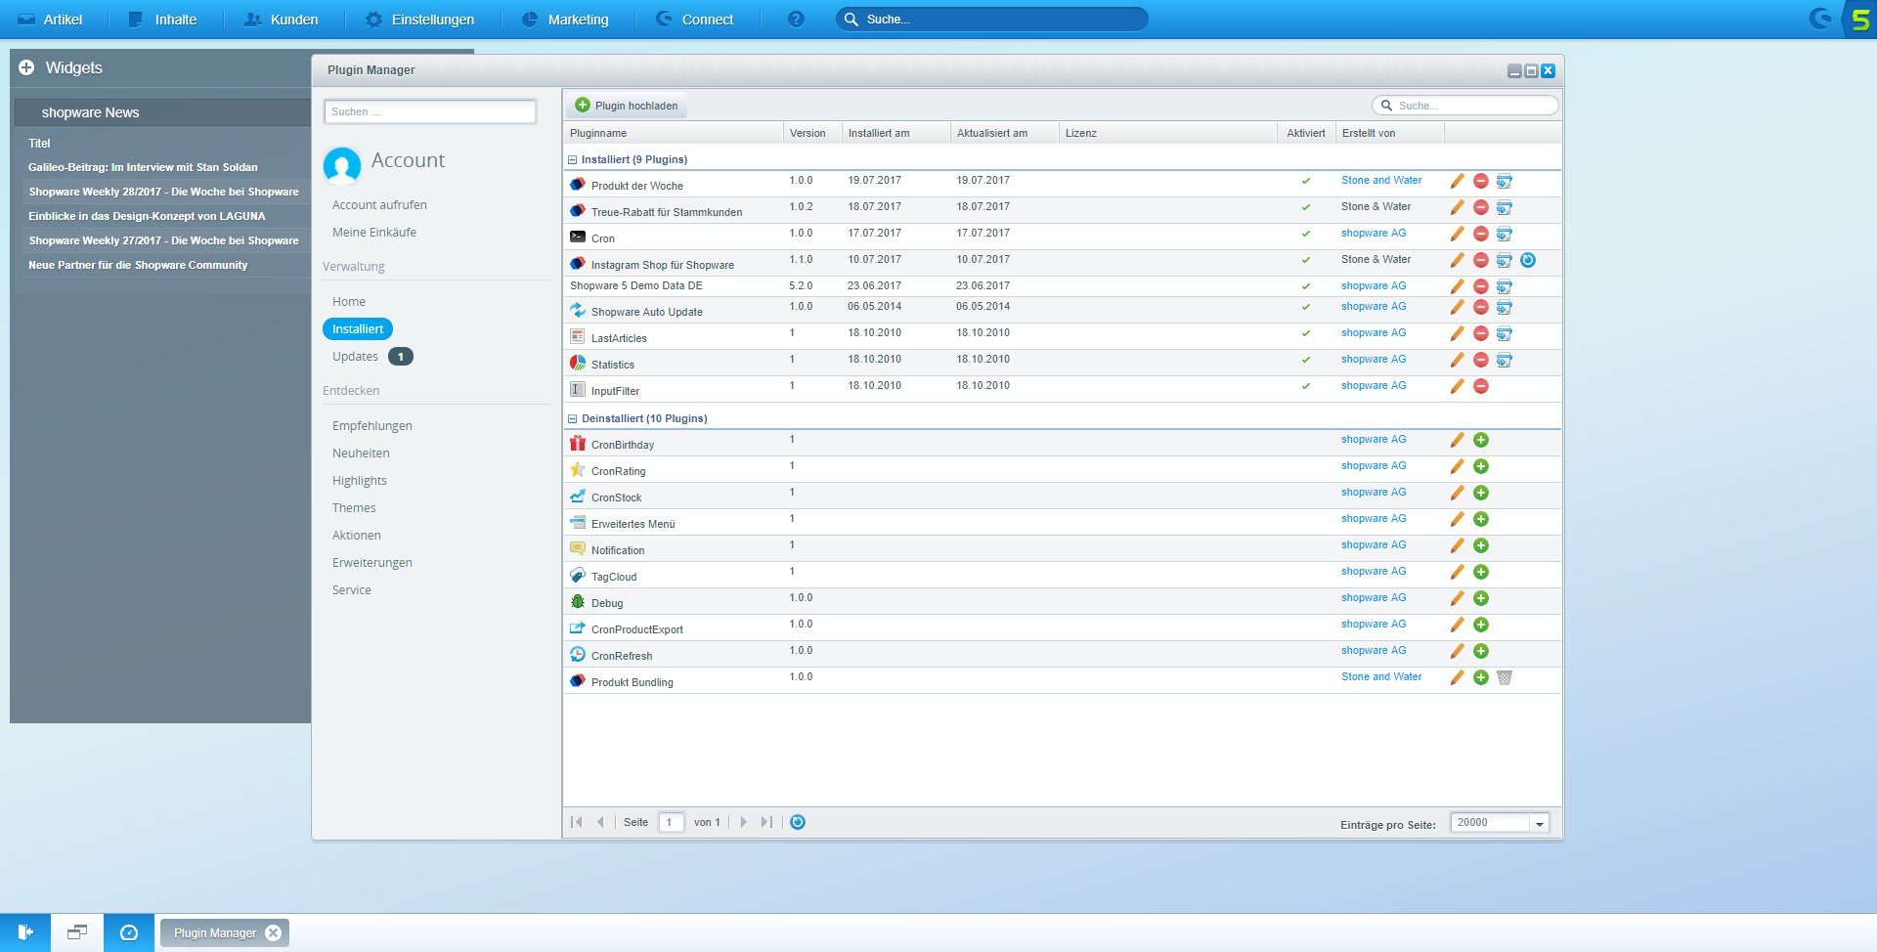Open the Inhalte menu dropdown
Screen dimensions: 1877x952
click(x=162, y=20)
